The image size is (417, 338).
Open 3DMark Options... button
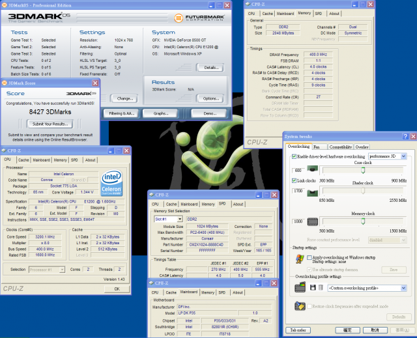210,98
